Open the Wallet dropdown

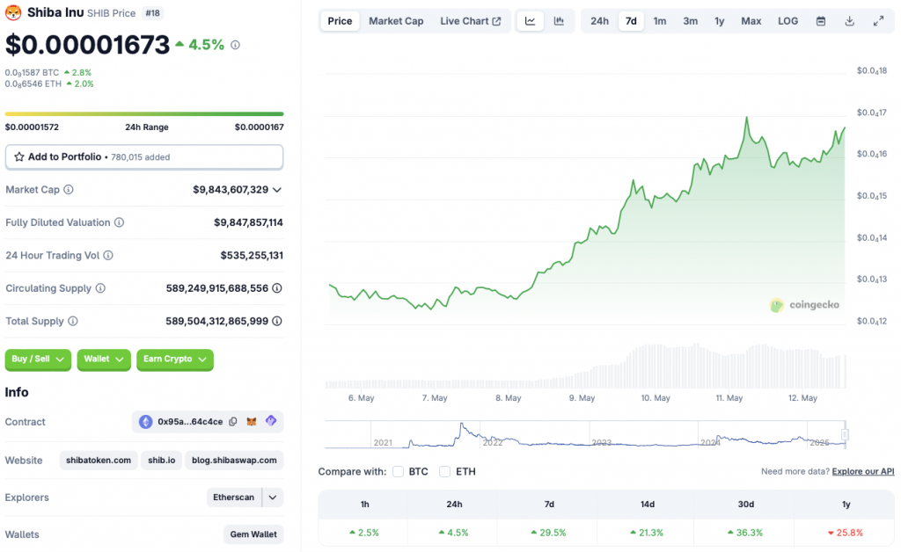pos(104,360)
